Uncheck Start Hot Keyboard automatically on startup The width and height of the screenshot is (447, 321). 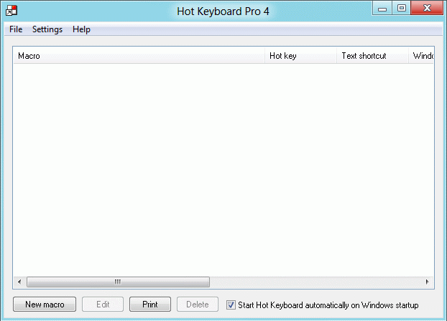231,305
